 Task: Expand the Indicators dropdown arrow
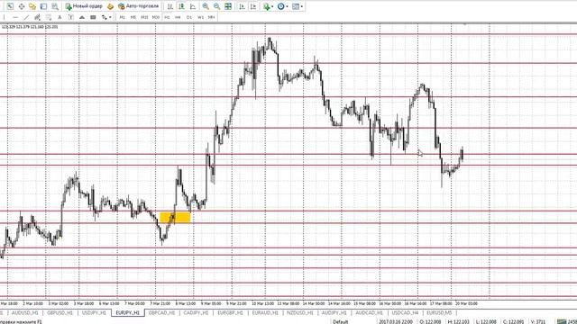[x=272, y=6]
